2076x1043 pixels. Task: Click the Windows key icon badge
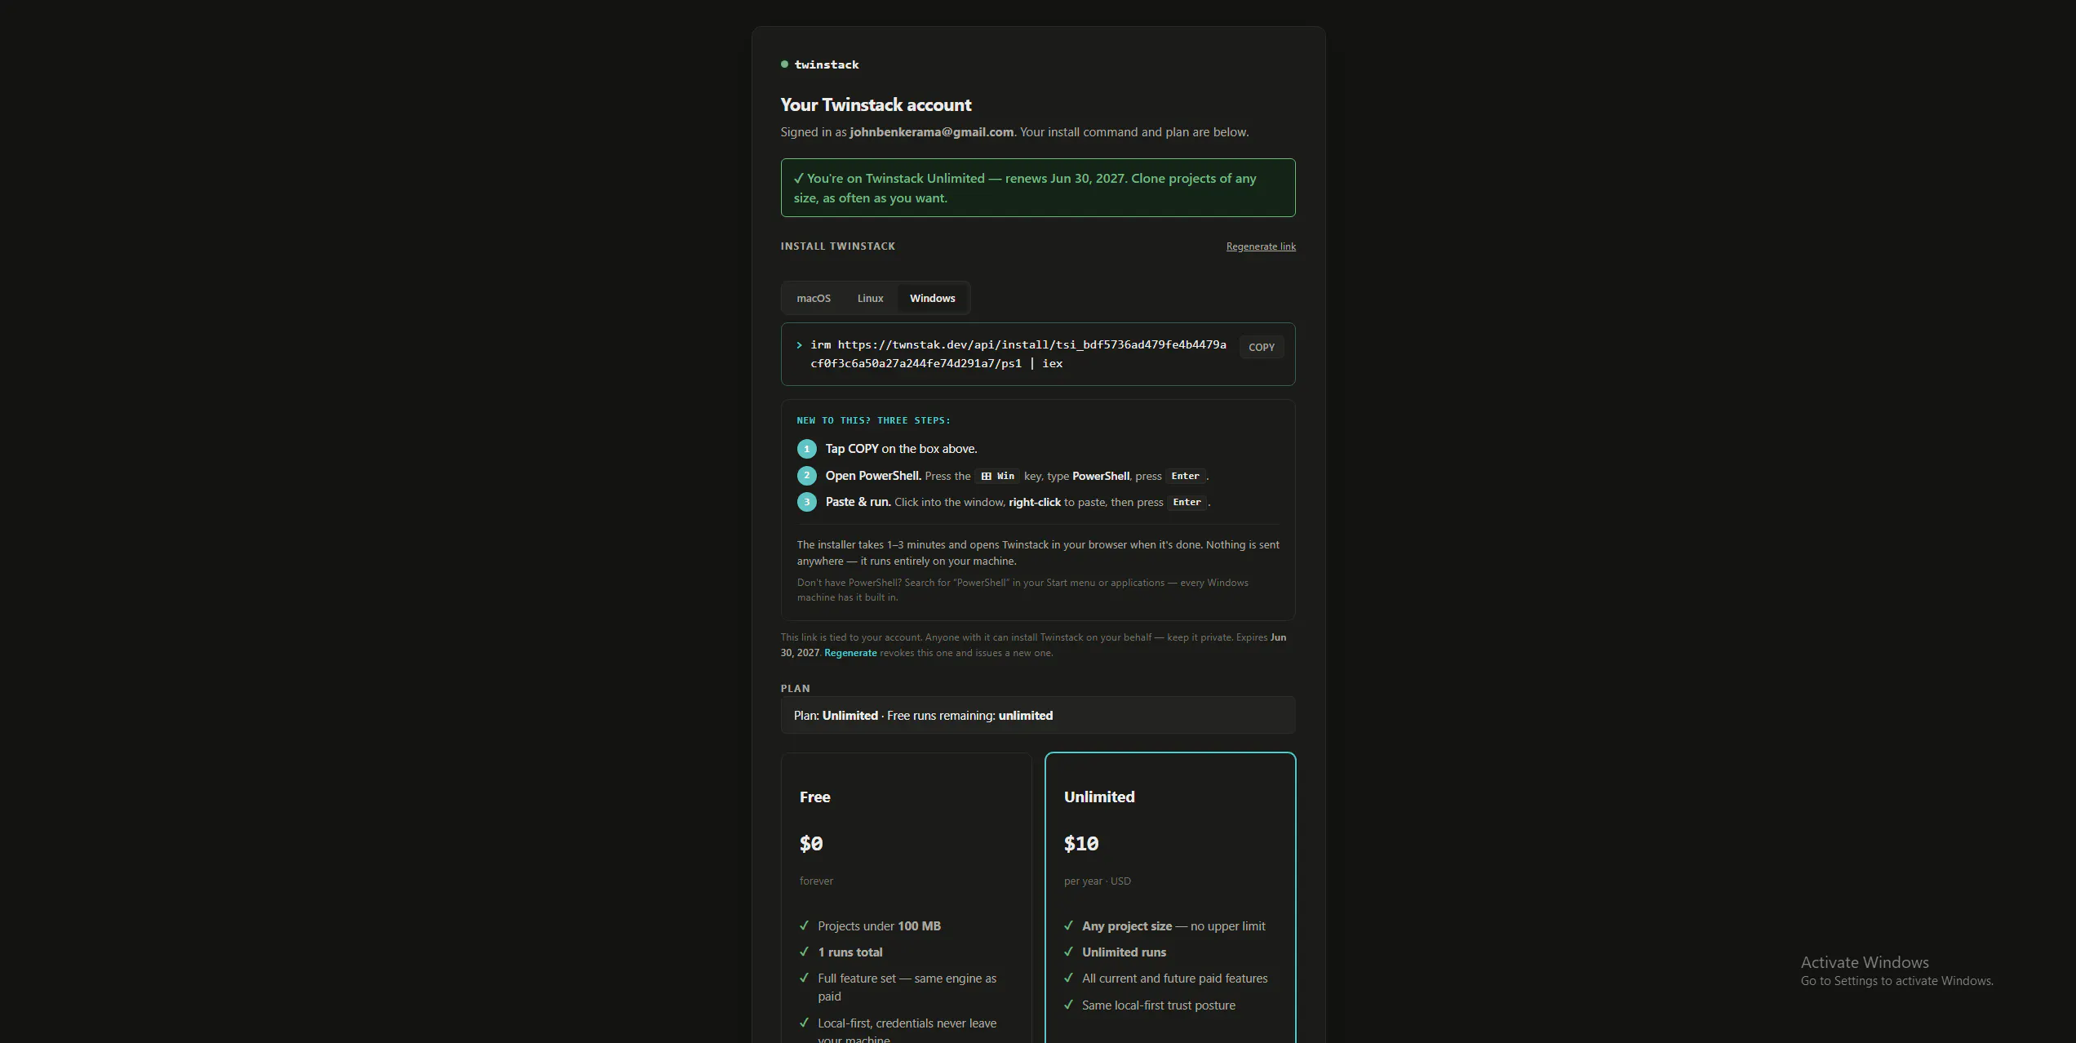click(997, 477)
